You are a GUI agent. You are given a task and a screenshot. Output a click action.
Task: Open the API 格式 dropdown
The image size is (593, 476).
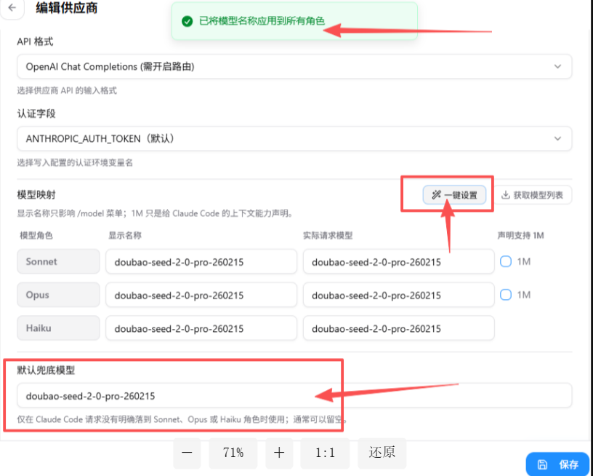pos(294,67)
